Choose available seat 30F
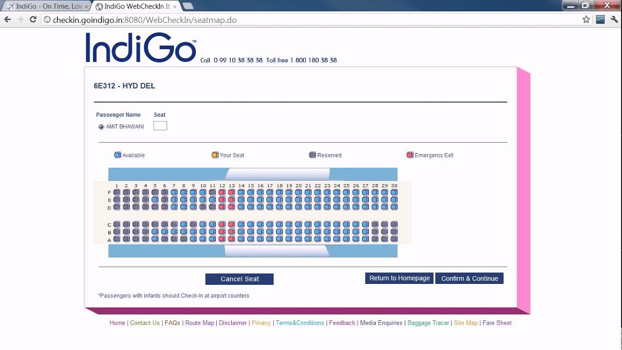622x350 pixels. (x=394, y=192)
